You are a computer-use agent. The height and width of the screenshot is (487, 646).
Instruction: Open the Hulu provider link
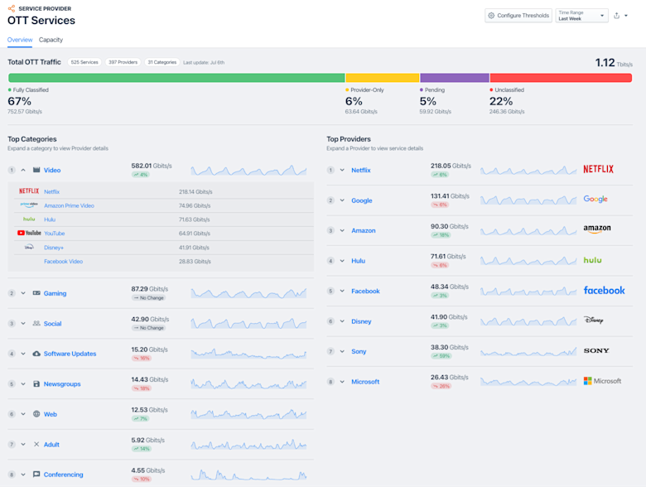tap(358, 261)
